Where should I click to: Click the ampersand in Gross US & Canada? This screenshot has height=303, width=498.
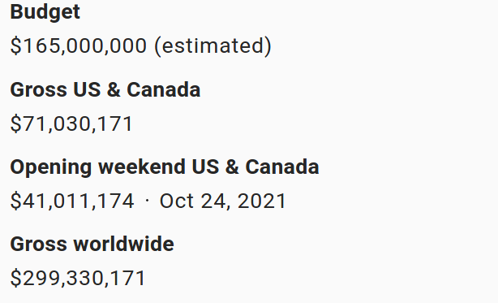pyautogui.click(x=114, y=89)
